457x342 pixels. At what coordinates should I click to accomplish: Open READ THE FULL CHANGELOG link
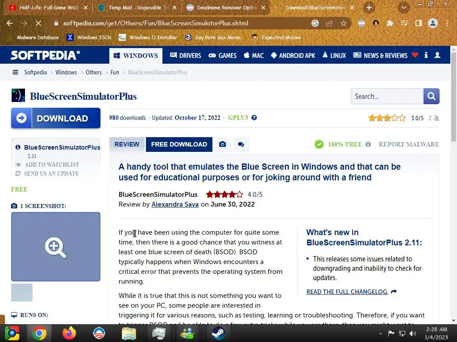pyautogui.click(x=351, y=292)
